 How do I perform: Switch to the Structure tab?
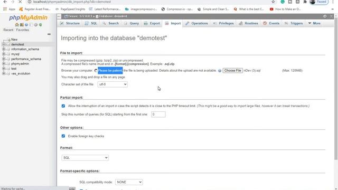pyautogui.click(x=70, y=23)
